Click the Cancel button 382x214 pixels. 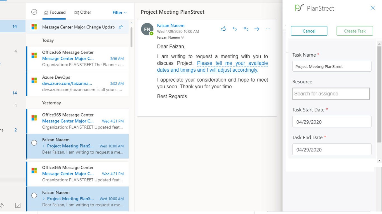(309, 31)
